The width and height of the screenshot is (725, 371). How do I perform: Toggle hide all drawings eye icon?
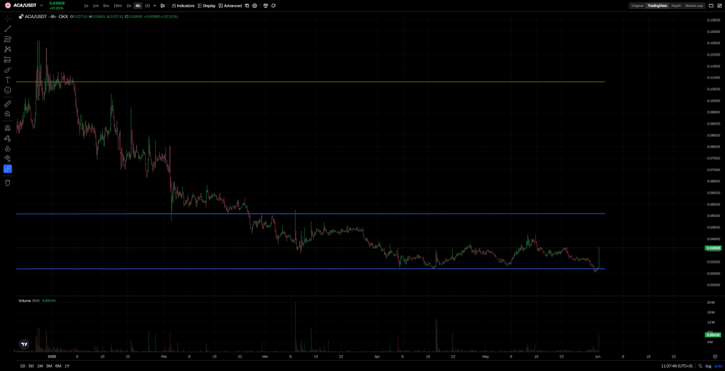tap(8, 158)
